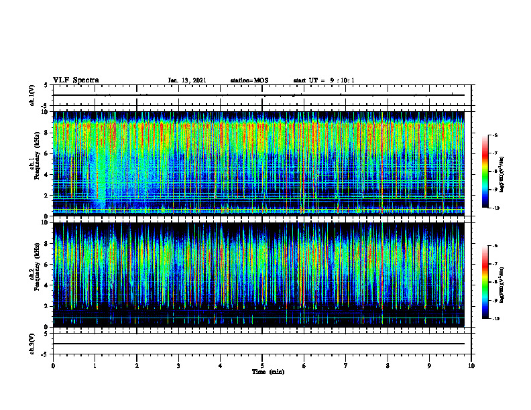Click the x-axis tick label "1" on the time axis
This screenshot has width=531, height=410.
point(95,366)
